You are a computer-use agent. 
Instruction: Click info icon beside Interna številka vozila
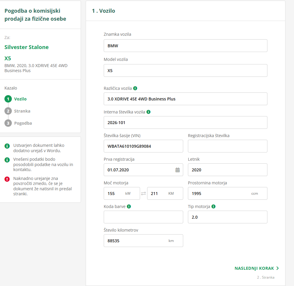(148, 112)
